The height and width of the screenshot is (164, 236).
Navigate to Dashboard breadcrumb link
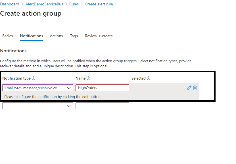coord(10,4)
